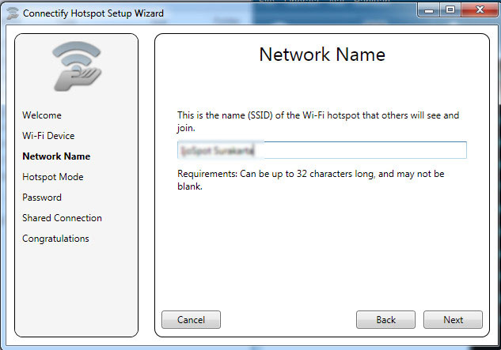
Task: Close the Connectify wizard window
Action: pyautogui.click(x=480, y=10)
